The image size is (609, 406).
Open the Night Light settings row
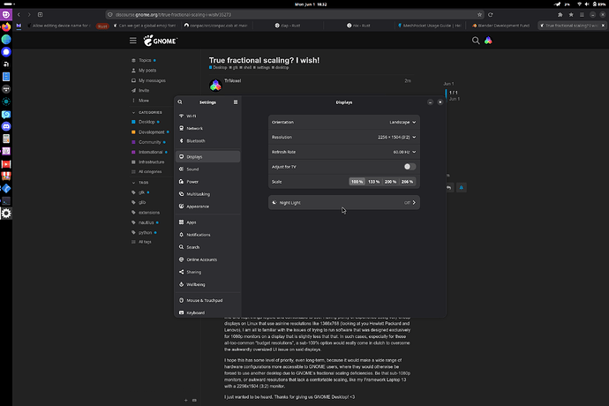(x=343, y=202)
